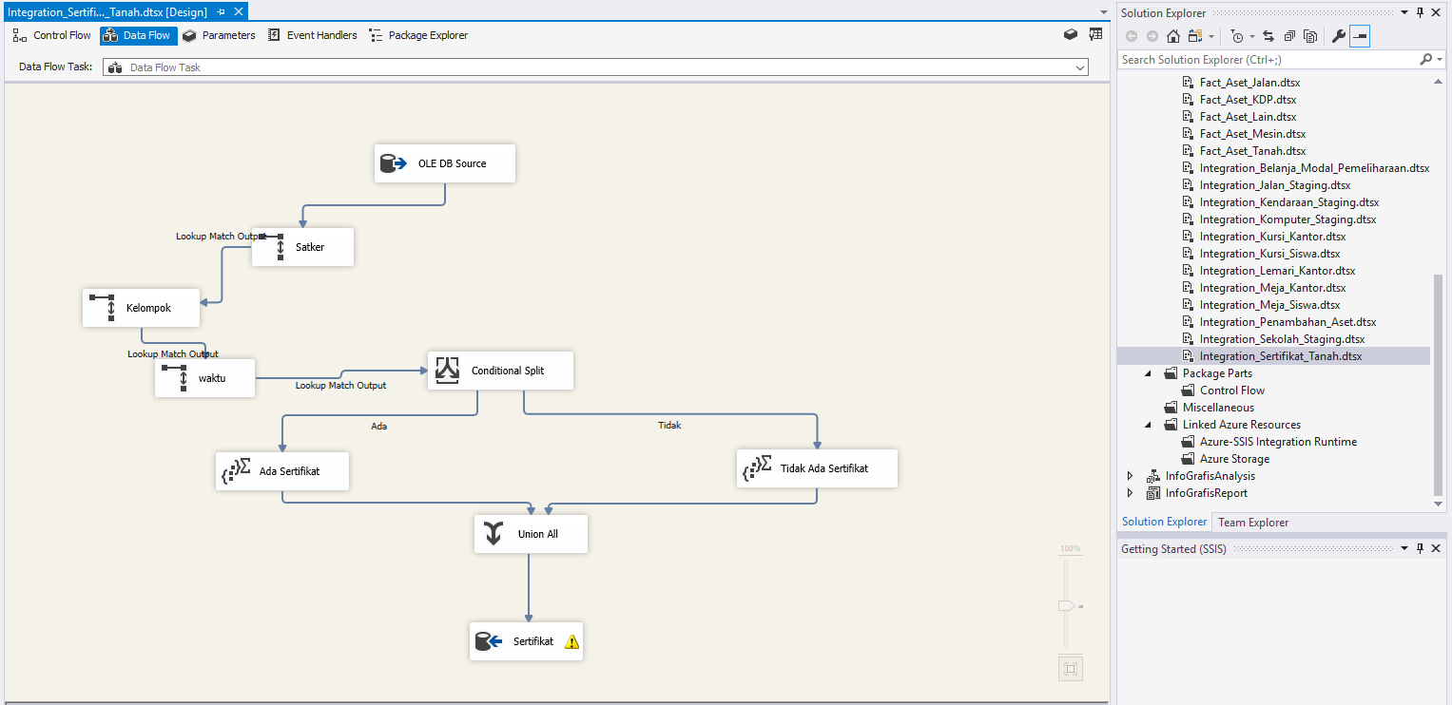Select the Tidak Ada Sertifikat derived column icon
The image size is (1452, 705).
[756, 468]
